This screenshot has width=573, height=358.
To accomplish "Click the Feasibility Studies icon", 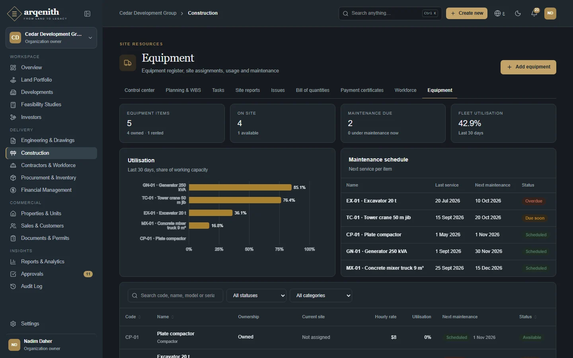I will 13,105.
